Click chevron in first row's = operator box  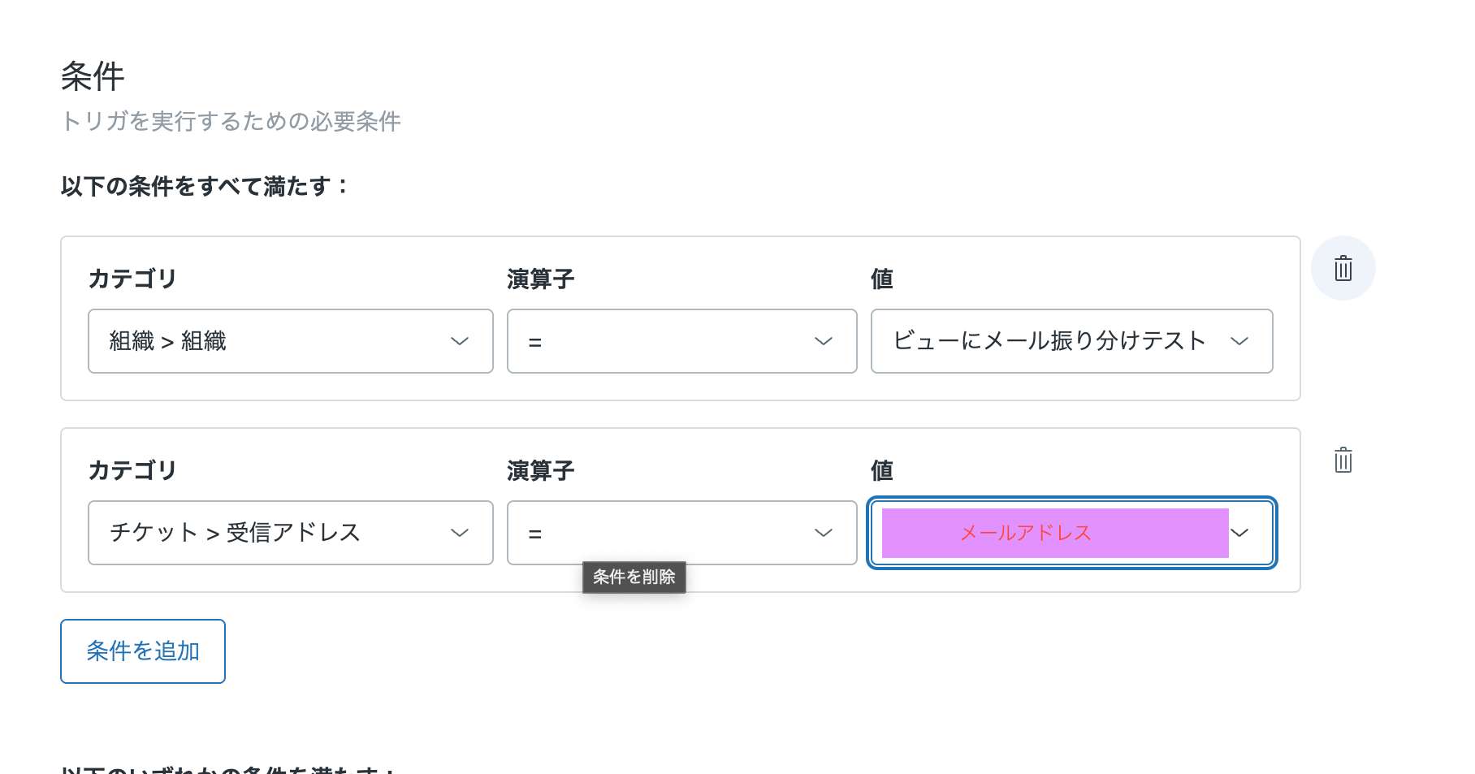point(824,341)
